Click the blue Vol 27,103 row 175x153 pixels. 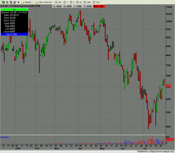[14, 34]
